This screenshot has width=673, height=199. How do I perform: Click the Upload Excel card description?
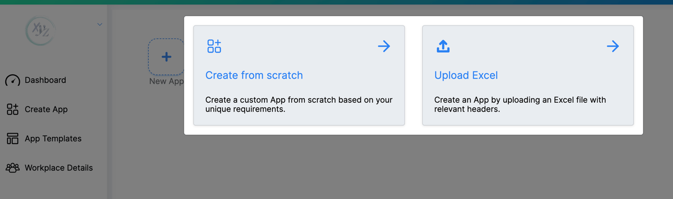[x=519, y=104]
